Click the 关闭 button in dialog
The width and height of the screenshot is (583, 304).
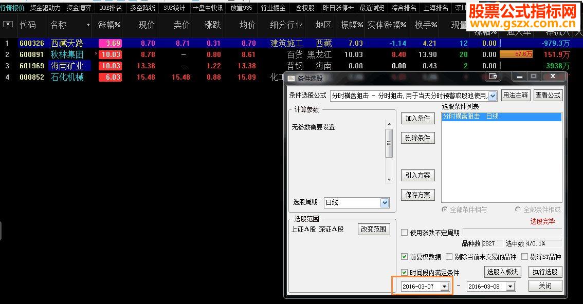545,286
